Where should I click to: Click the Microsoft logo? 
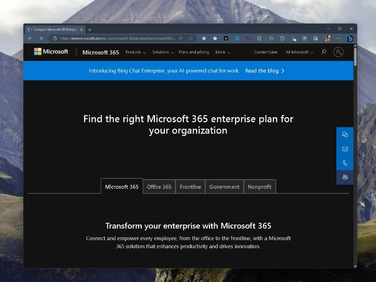(x=51, y=51)
